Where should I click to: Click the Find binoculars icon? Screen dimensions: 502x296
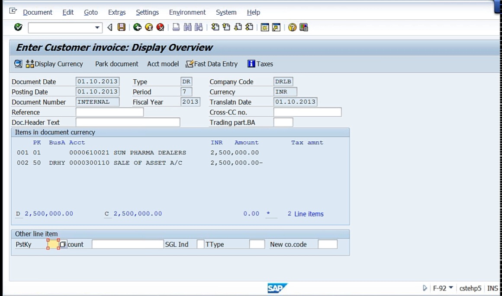[187, 27]
